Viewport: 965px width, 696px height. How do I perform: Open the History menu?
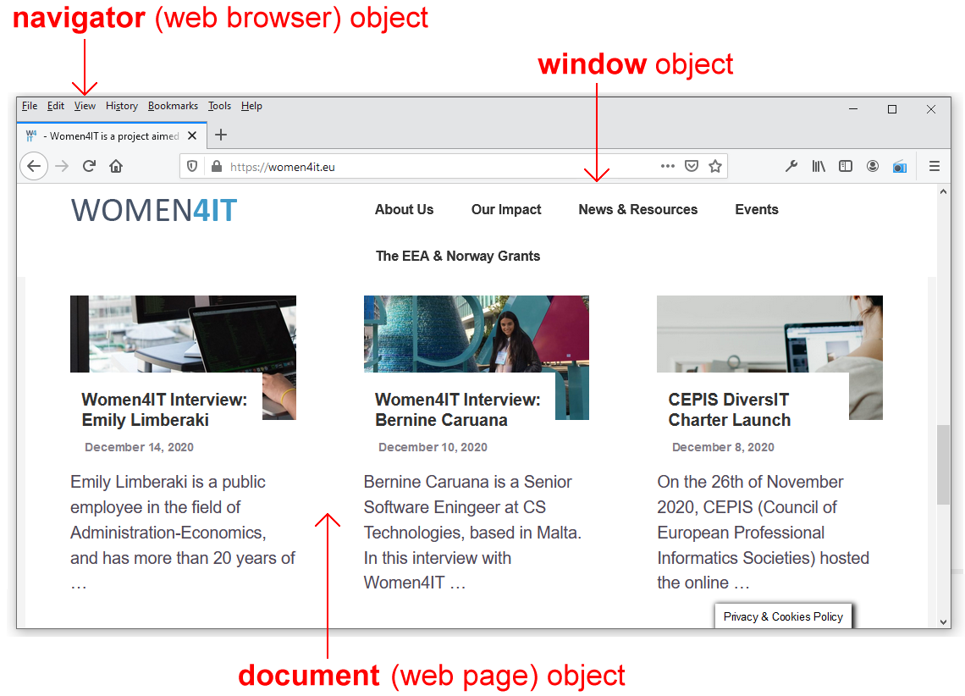point(122,107)
